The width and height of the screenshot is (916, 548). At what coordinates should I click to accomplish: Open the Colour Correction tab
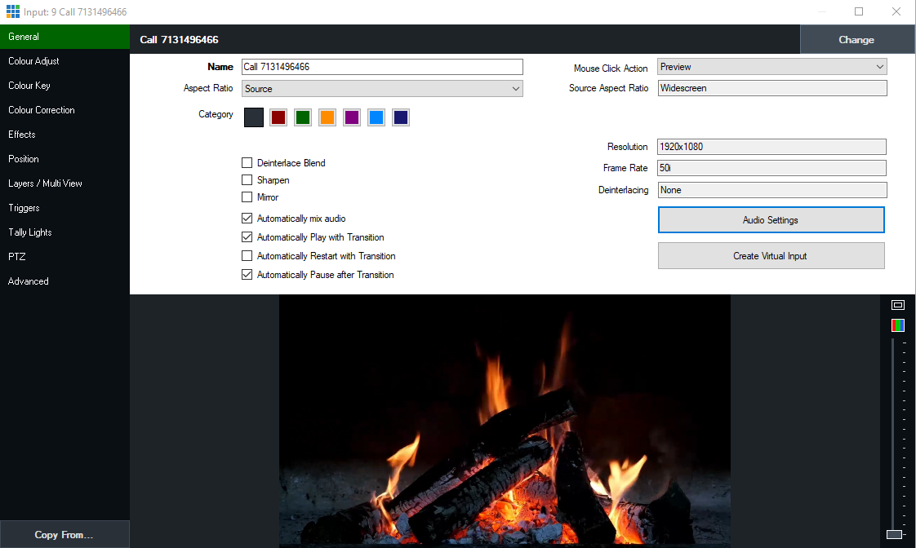[x=42, y=110]
